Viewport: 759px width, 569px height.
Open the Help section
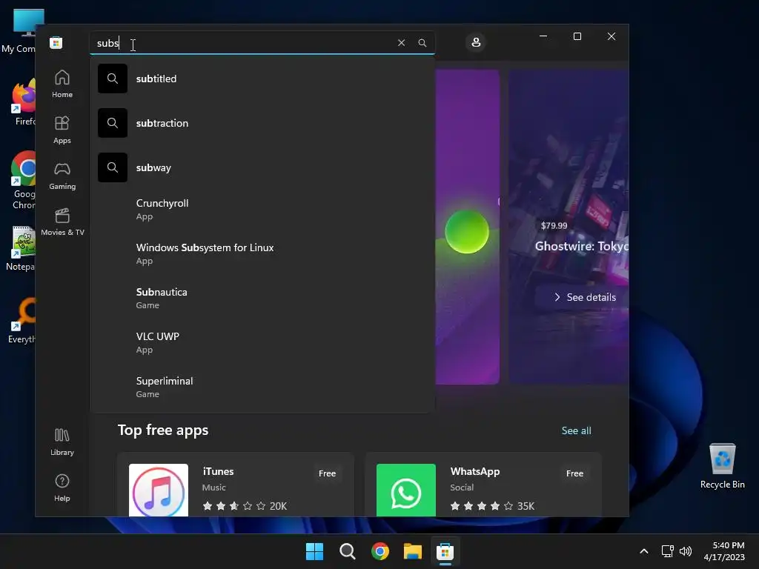62,488
